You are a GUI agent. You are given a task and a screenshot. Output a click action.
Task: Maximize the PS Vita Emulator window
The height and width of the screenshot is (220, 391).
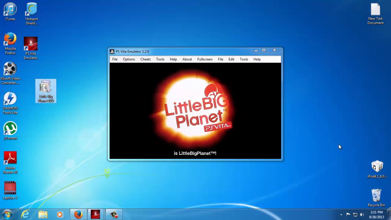click(264, 50)
